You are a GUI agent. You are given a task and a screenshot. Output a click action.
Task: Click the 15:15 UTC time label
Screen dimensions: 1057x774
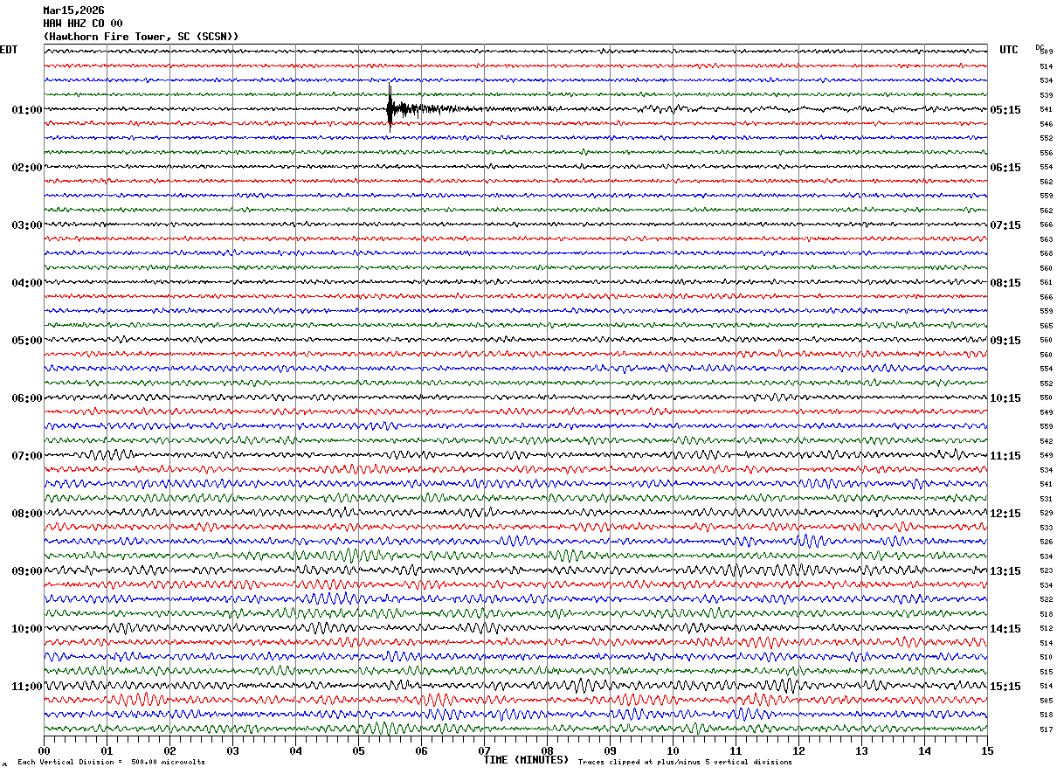pos(1005,687)
